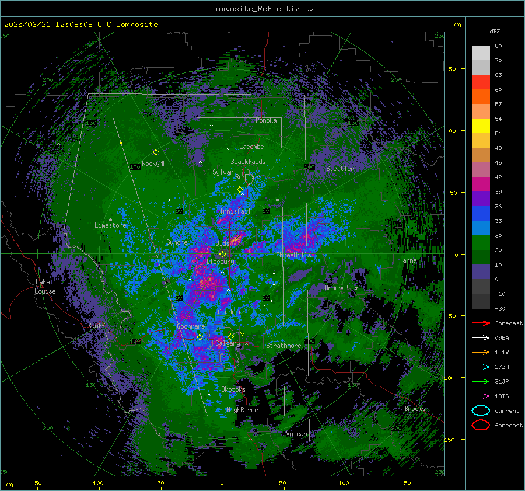Screen dimensions: 525x491
Task: Click the dBZ legend heading
Action: pyautogui.click(x=495, y=31)
